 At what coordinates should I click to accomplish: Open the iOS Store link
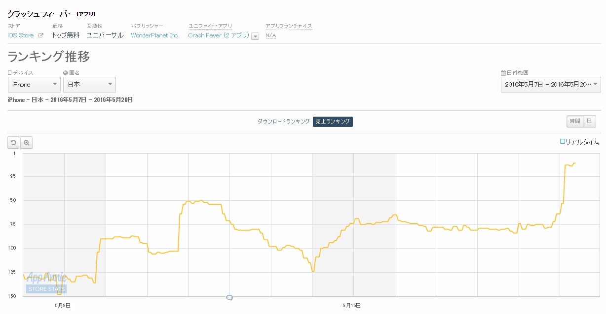point(21,35)
